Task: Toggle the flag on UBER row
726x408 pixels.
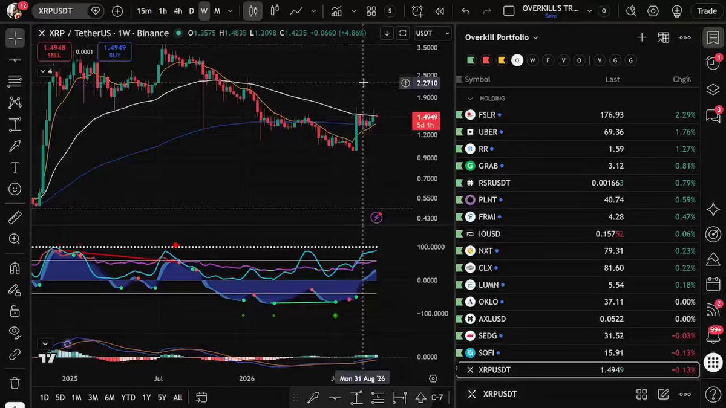Action: [459, 132]
